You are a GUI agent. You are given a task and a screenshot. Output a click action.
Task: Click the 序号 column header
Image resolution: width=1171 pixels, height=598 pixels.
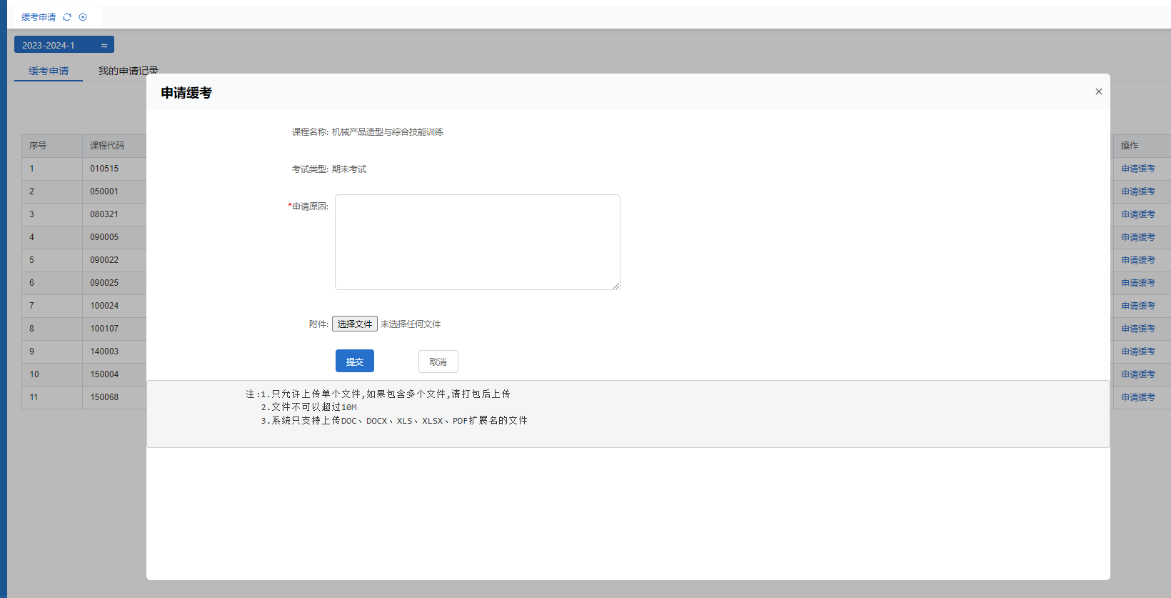38,146
